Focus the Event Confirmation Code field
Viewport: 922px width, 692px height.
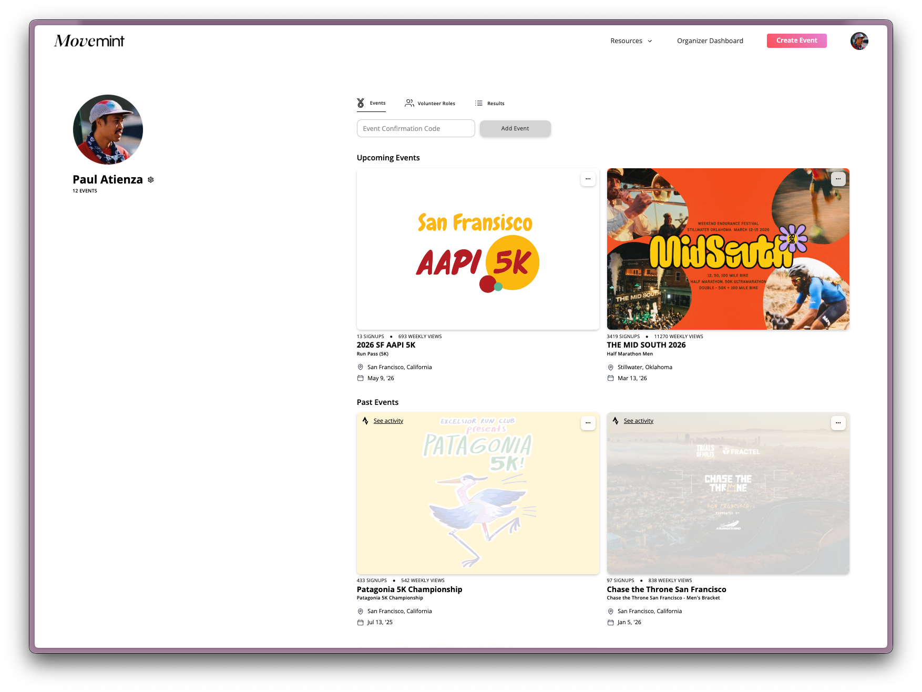415,129
